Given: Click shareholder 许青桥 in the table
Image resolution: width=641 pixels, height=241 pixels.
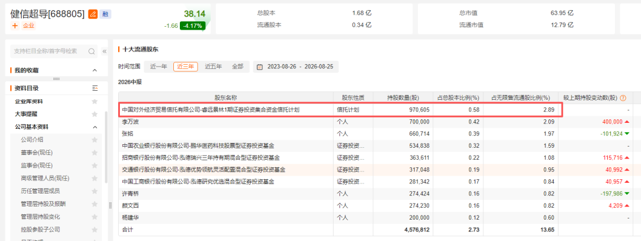Looking at the screenshot, I should pos(130,193).
